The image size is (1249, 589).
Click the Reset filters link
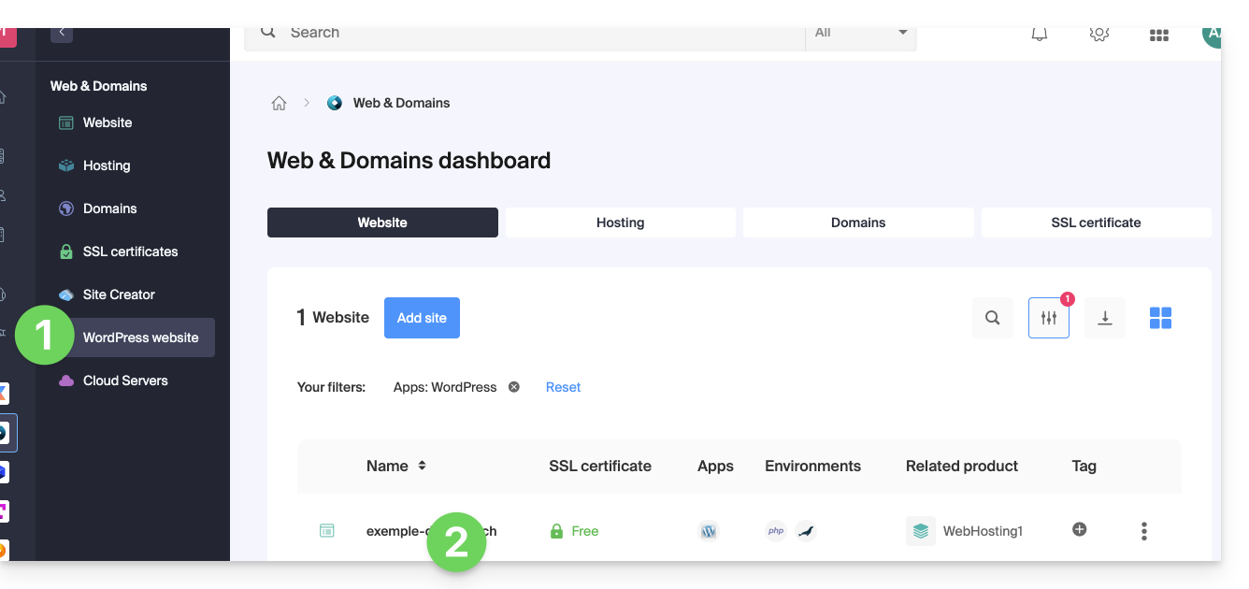click(563, 387)
